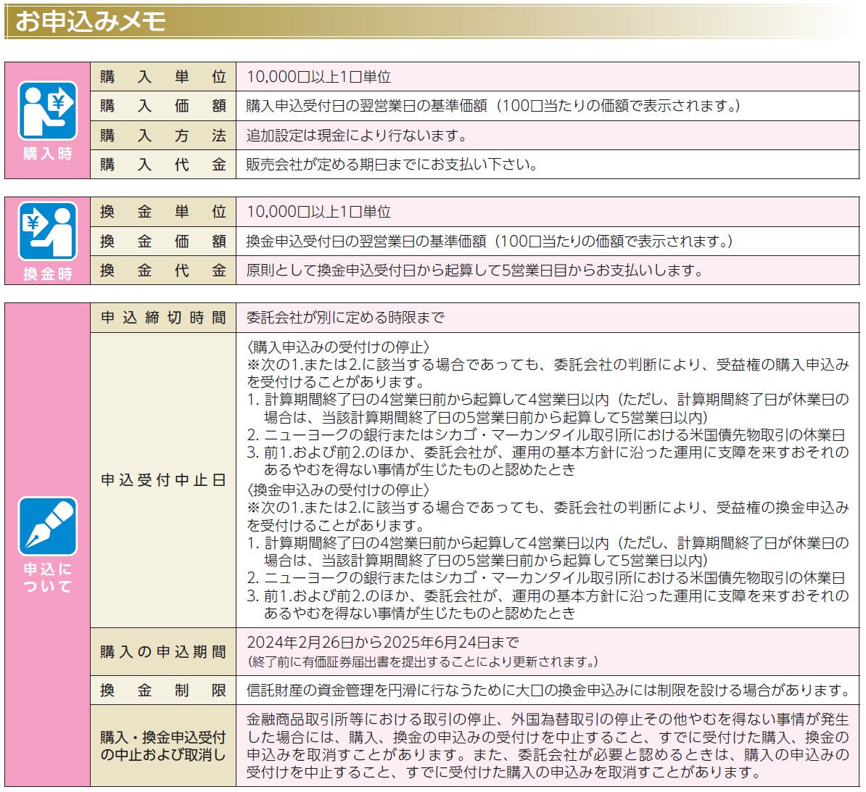The image size is (866, 792).
Task: Click the 購入価額 row label
Action: [x=163, y=106]
